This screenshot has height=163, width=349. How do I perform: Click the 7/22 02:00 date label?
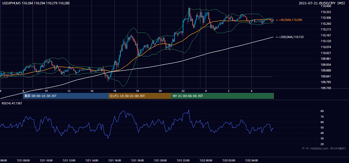[229, 161]
